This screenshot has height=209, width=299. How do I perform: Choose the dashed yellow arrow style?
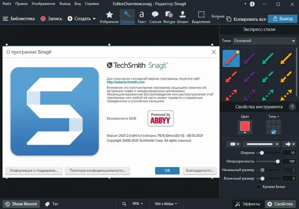point(286,77)
